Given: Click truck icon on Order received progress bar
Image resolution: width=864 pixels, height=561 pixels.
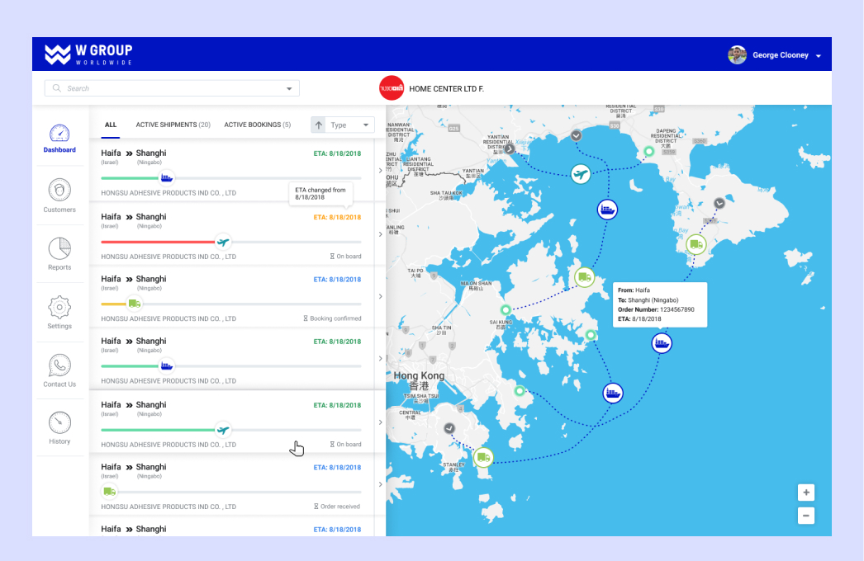Looking at the screenshot, I should pos(110,492).
